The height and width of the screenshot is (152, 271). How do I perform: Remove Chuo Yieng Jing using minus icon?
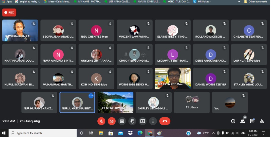click(144, 55)
